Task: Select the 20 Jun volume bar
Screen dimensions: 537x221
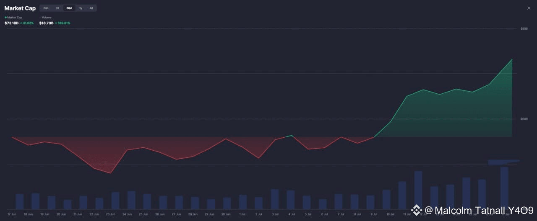Action: tap(67, 204)
